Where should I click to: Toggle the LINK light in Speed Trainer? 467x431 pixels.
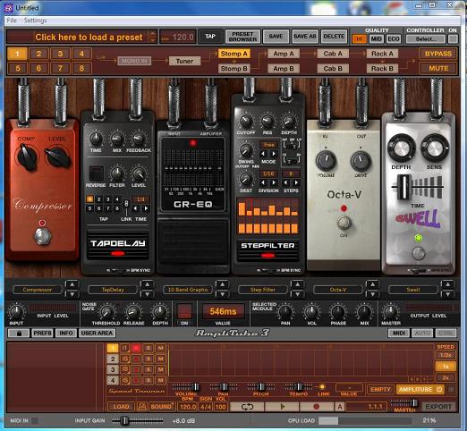coord(322,387)
